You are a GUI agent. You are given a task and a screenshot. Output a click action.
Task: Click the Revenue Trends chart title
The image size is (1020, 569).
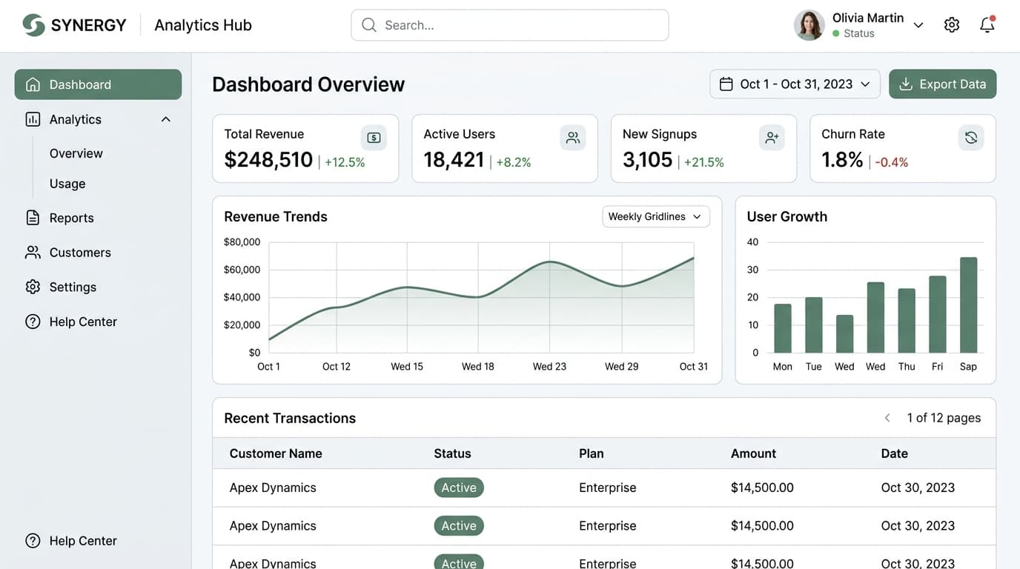pos(276,217)
